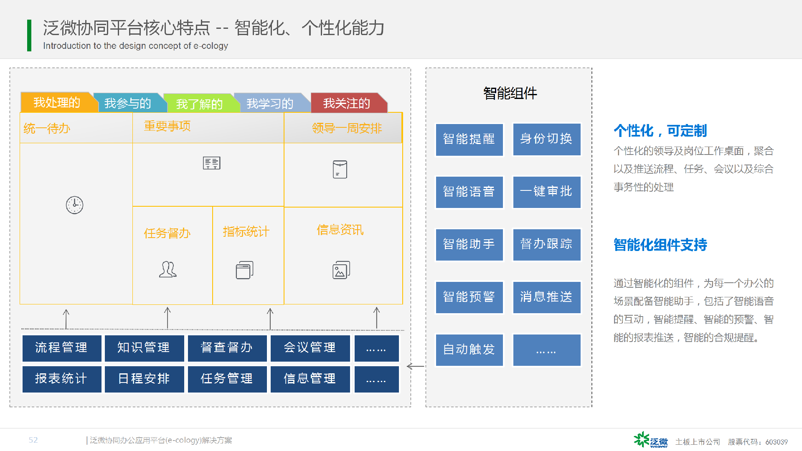The width and height of the screenshot is (802, 451).
Task: Click the 身份切换 button
Action: (546, 139)
